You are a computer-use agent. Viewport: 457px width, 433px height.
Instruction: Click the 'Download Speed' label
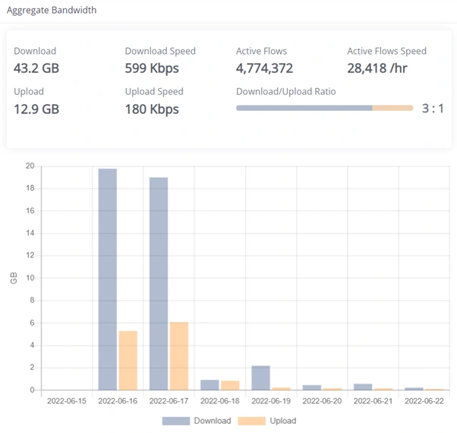click(x=160, y=51)
